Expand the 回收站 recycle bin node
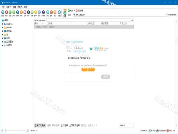178x134 pixels. [x=3, y=45]
